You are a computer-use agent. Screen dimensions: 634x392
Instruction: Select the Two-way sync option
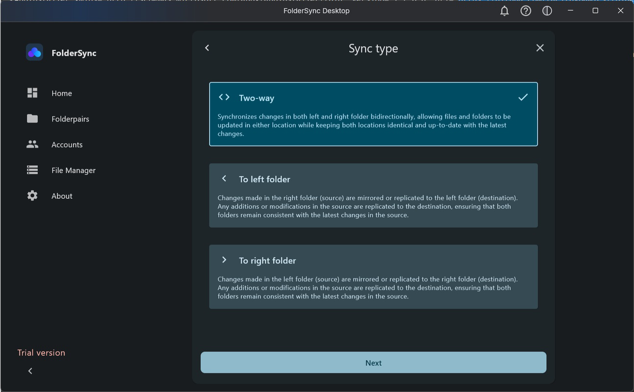point(374,114)
